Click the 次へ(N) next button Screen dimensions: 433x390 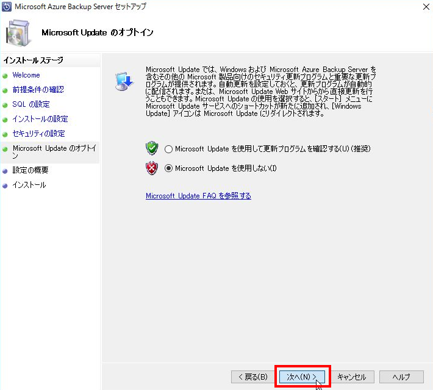tap(302, 377)
